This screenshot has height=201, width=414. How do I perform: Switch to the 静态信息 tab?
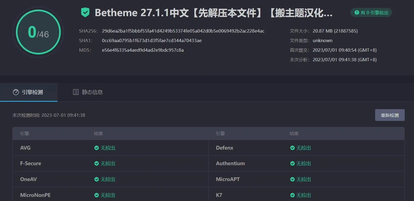(x=88, y=92)
